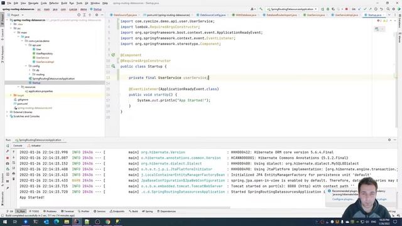Collapse all icon in Project panel header
402x226 pixels.
tap(90, 15)
